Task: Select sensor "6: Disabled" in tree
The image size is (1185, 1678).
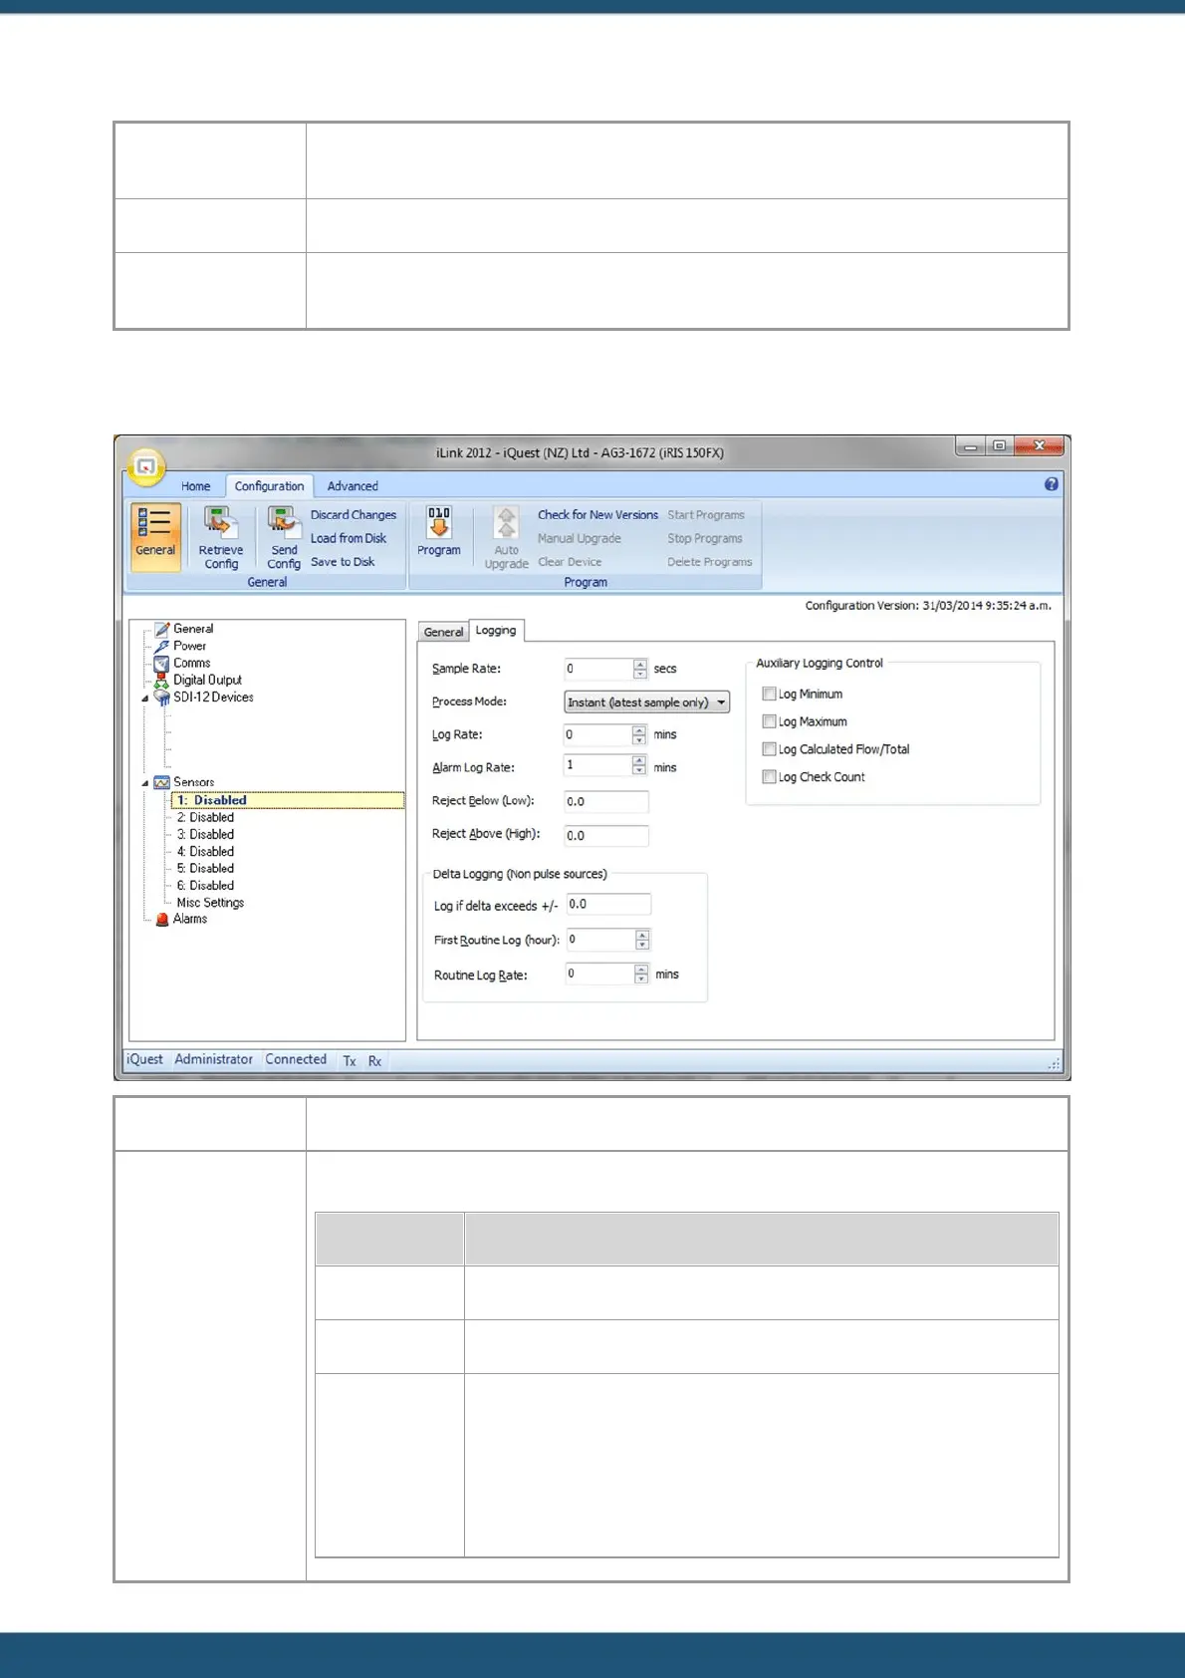Action: pyautogui.click(x=205, y=885)
